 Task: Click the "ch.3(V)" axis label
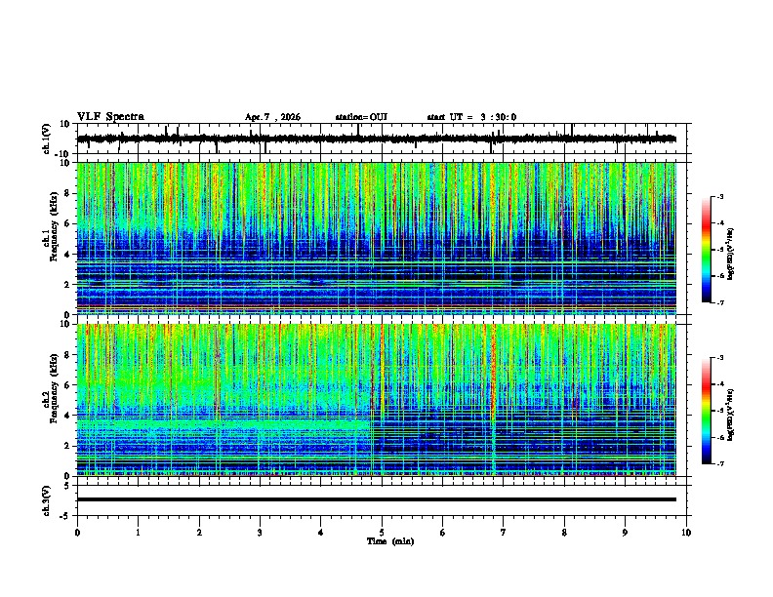point(47,500)
